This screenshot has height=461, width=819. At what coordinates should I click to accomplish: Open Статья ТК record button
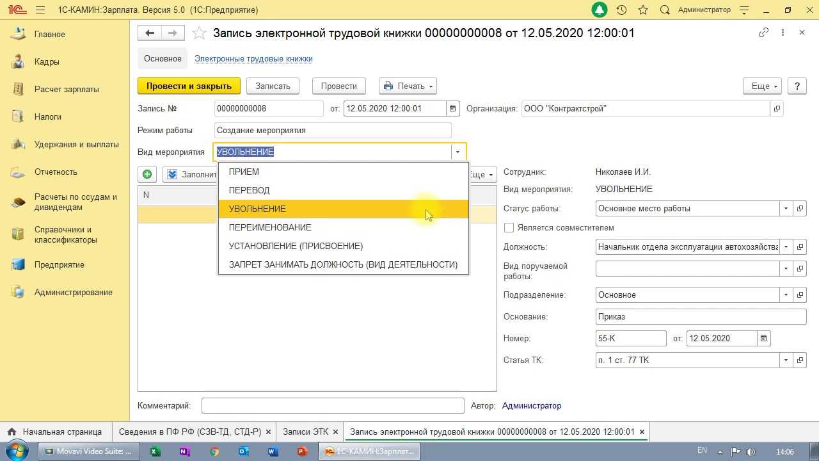click(x=800, y=360)
